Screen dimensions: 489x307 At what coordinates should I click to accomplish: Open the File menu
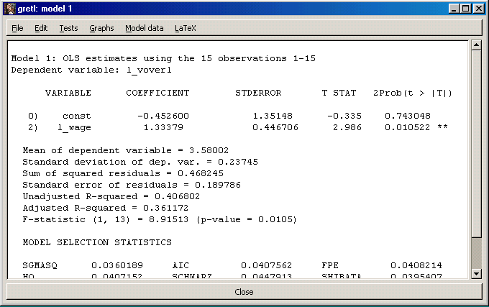[x=17, y=29]
